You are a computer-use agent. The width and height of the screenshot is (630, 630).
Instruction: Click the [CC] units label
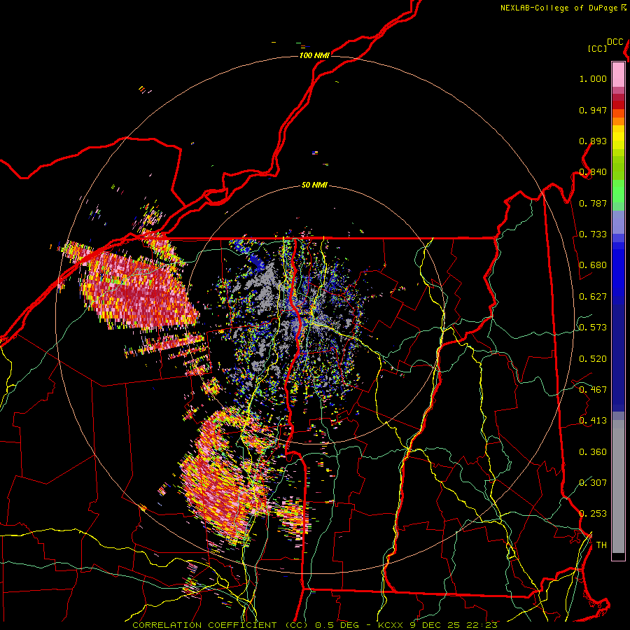click(597, 48)
